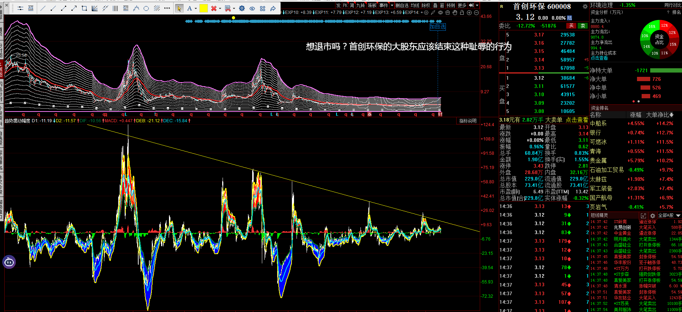Zoom out chart with minus icon
This screenshot has width=682, height=312.
[477, 13]
